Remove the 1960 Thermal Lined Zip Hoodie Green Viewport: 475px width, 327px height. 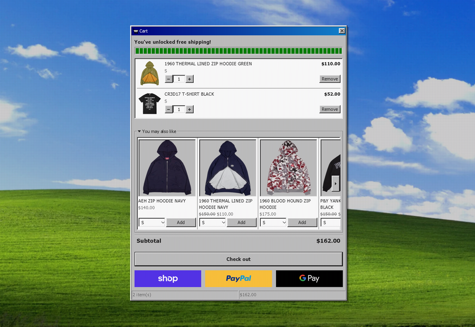click(329, 79)
